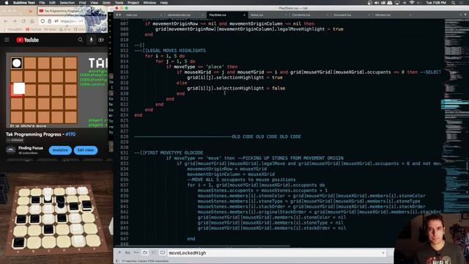Open the Apple menu
The width and height of the screenshot is (469, 264).
pos(7,3)
